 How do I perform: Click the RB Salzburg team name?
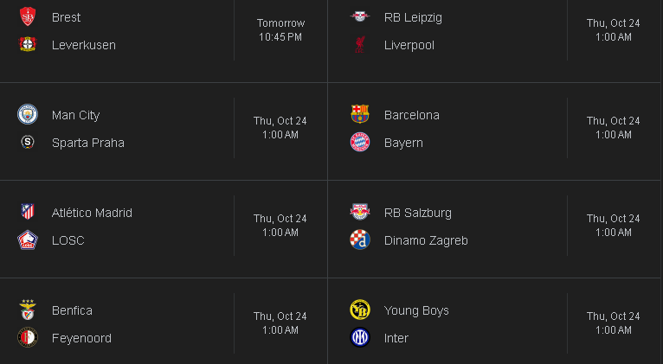click(417, 213)
